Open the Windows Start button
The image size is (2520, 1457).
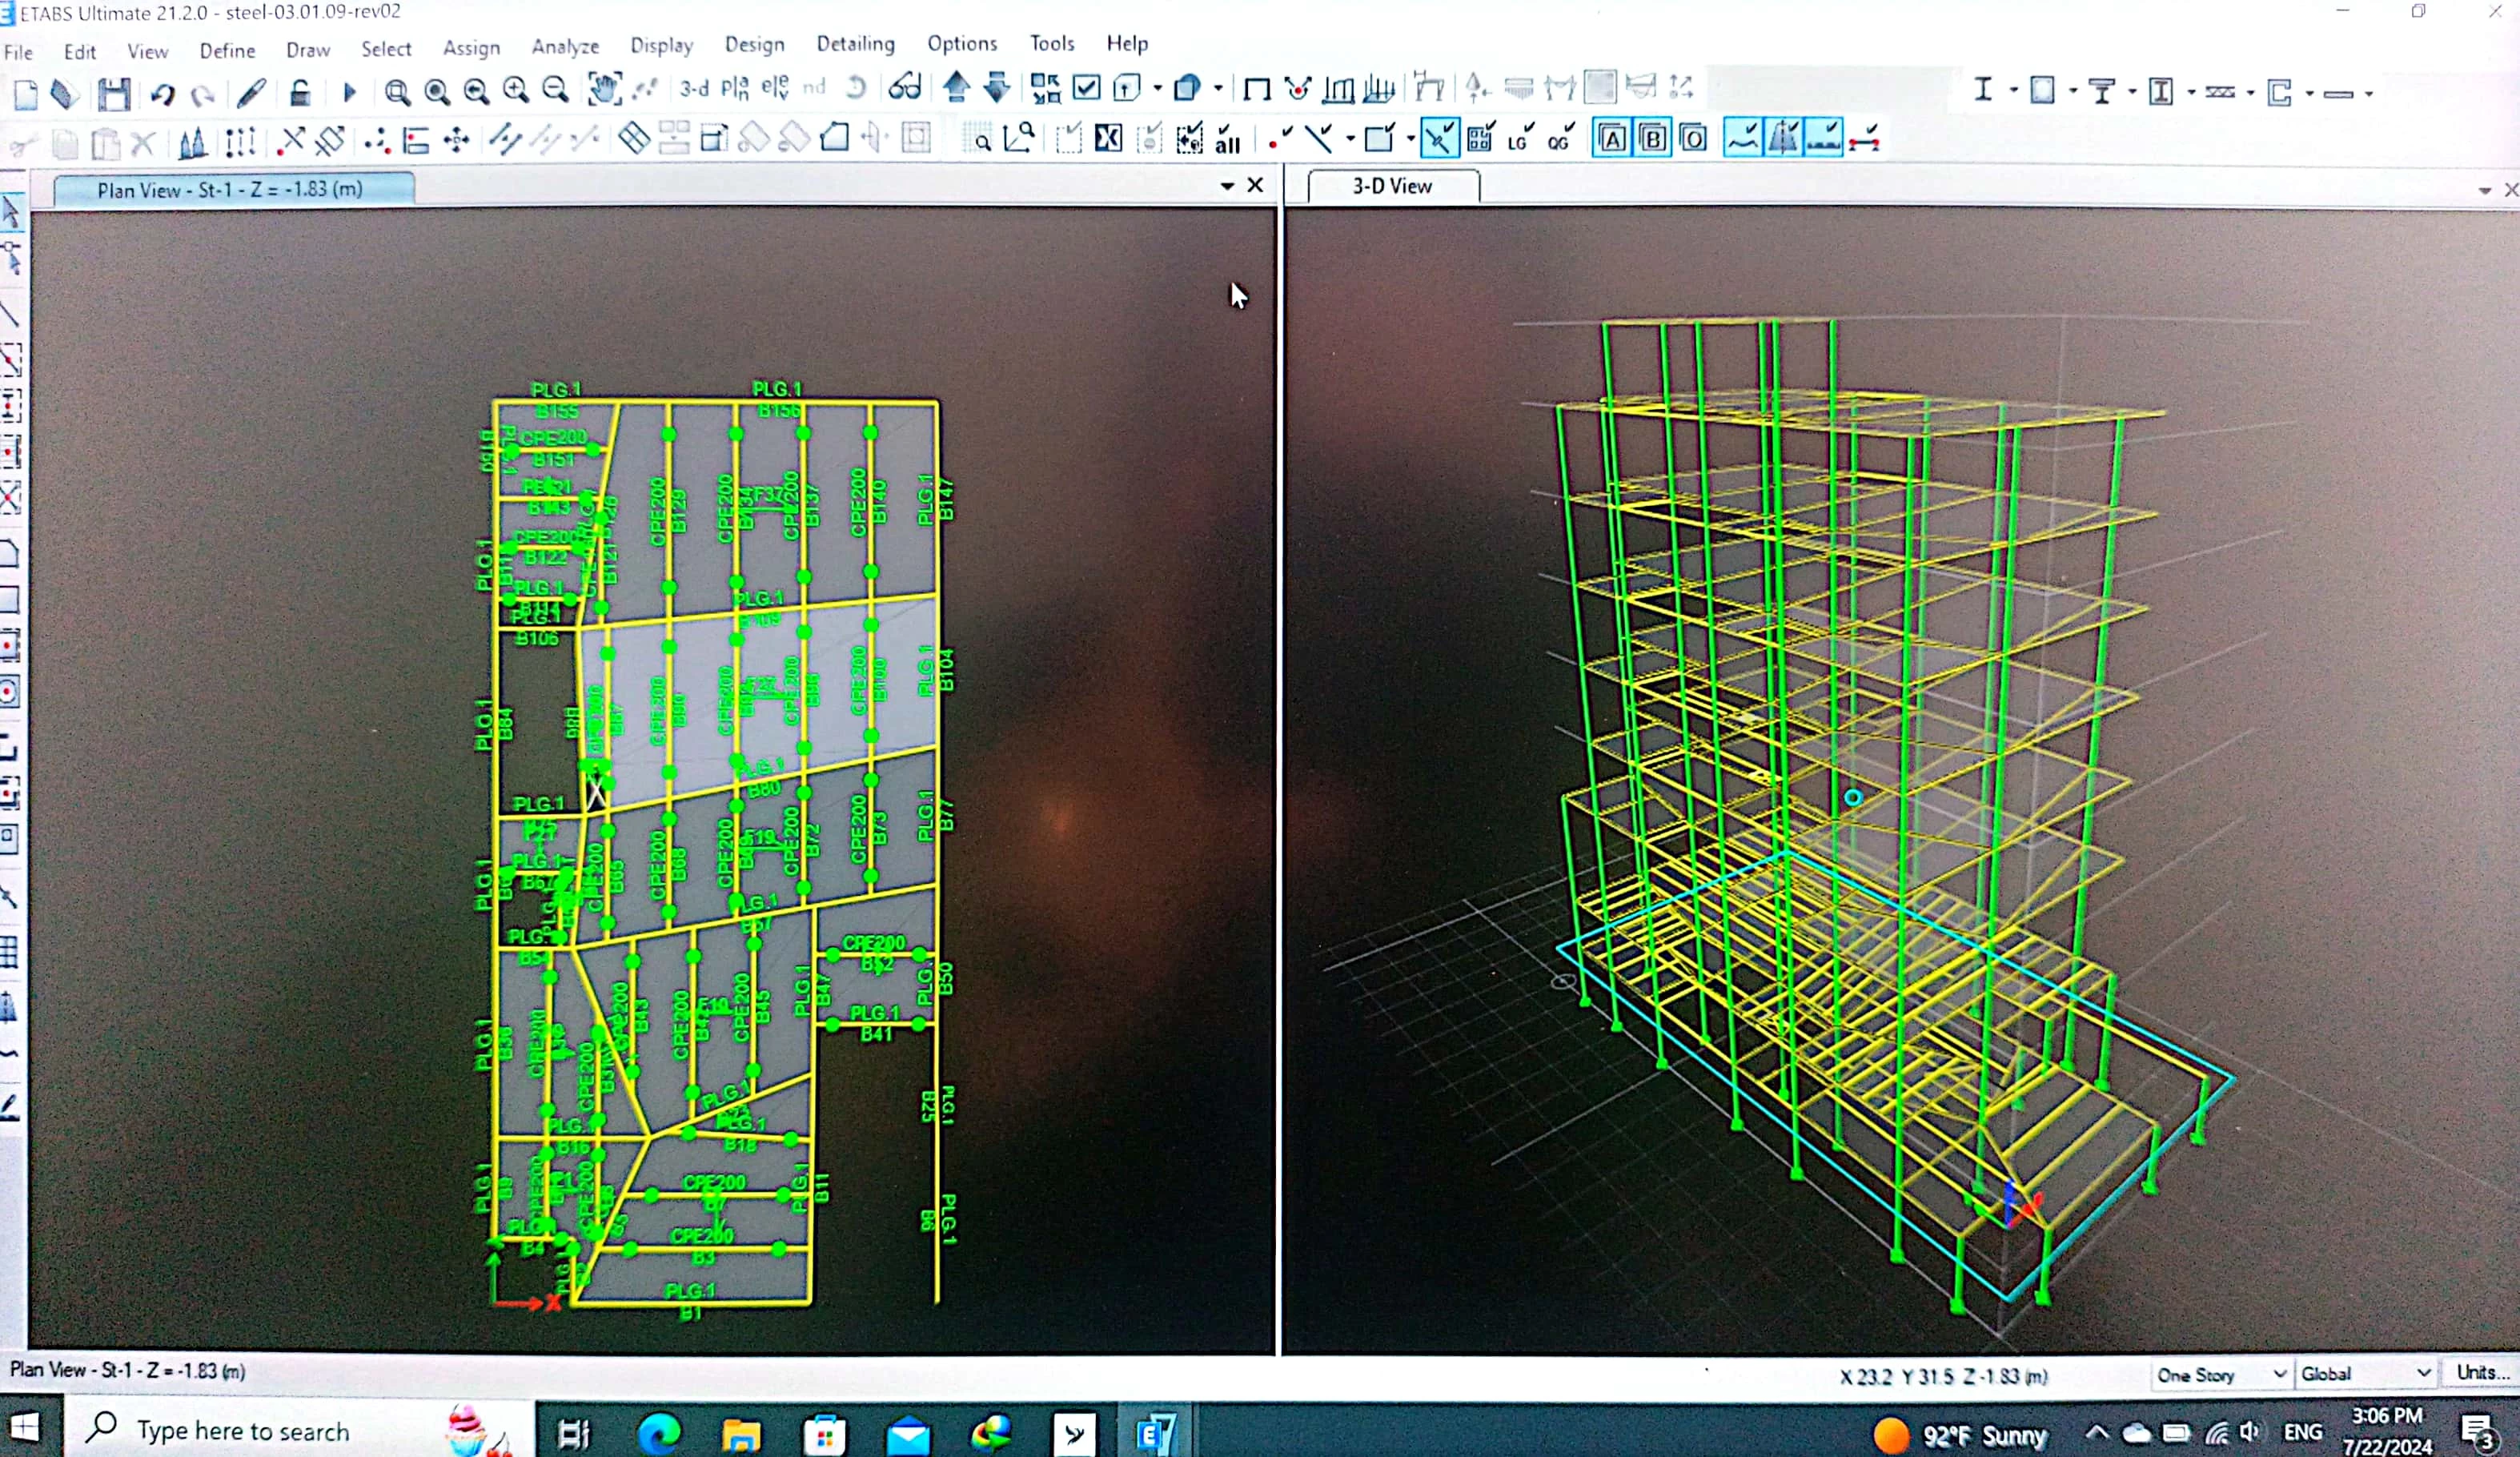(25, 1428)
